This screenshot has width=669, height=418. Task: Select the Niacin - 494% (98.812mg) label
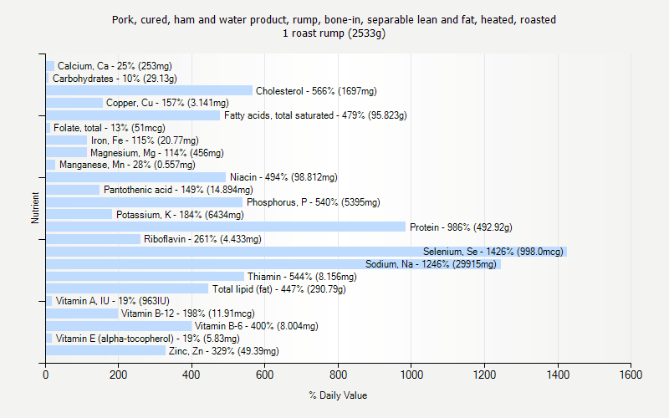(x=283, y=177)
